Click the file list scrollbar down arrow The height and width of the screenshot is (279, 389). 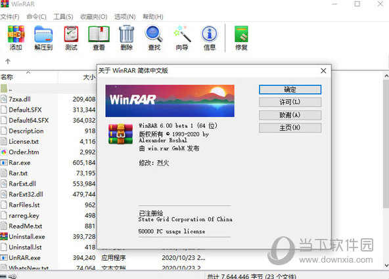pos(386,265)
